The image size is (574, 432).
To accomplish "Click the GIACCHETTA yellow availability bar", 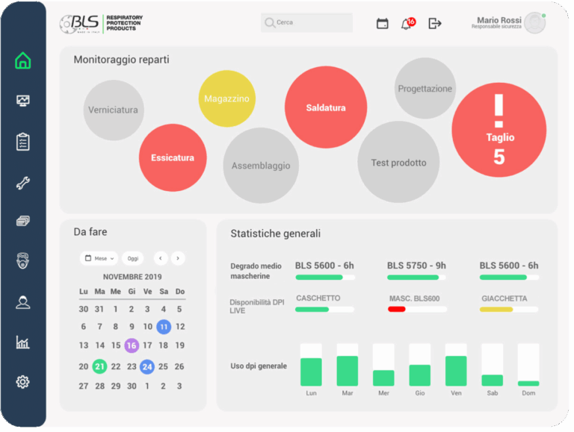I will [x=509, y=310].
